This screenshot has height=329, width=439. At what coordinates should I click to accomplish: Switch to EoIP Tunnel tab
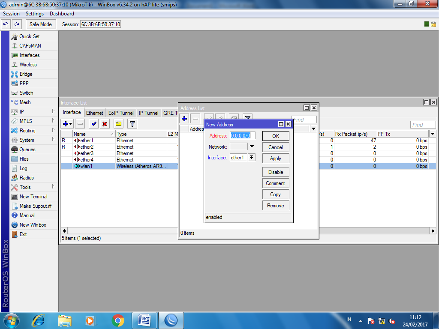tap(121, 113)
